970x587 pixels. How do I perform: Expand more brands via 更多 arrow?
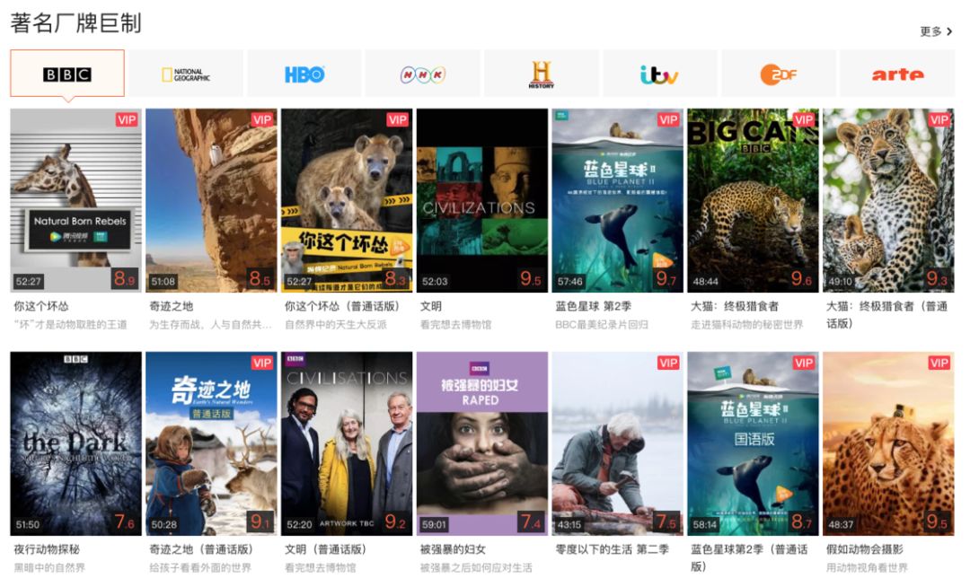(x=936, y=31)
